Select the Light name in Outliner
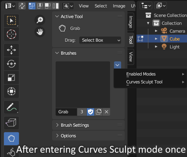187x157 pixels. [174, 47]
